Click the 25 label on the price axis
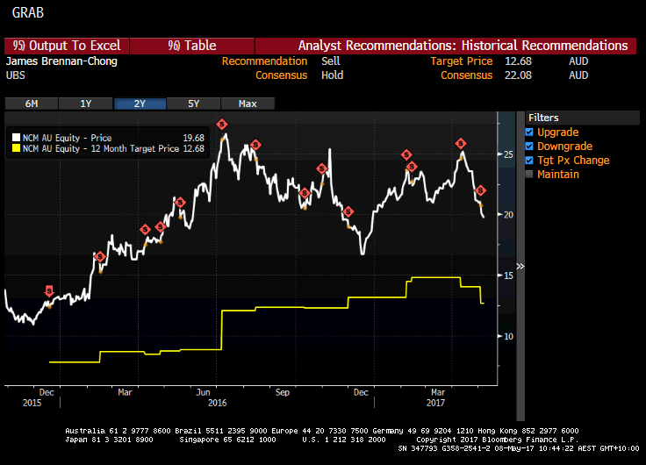Screen dimensions: 646x465 coord(509,154)
